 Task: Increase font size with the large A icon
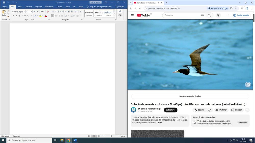34,12
